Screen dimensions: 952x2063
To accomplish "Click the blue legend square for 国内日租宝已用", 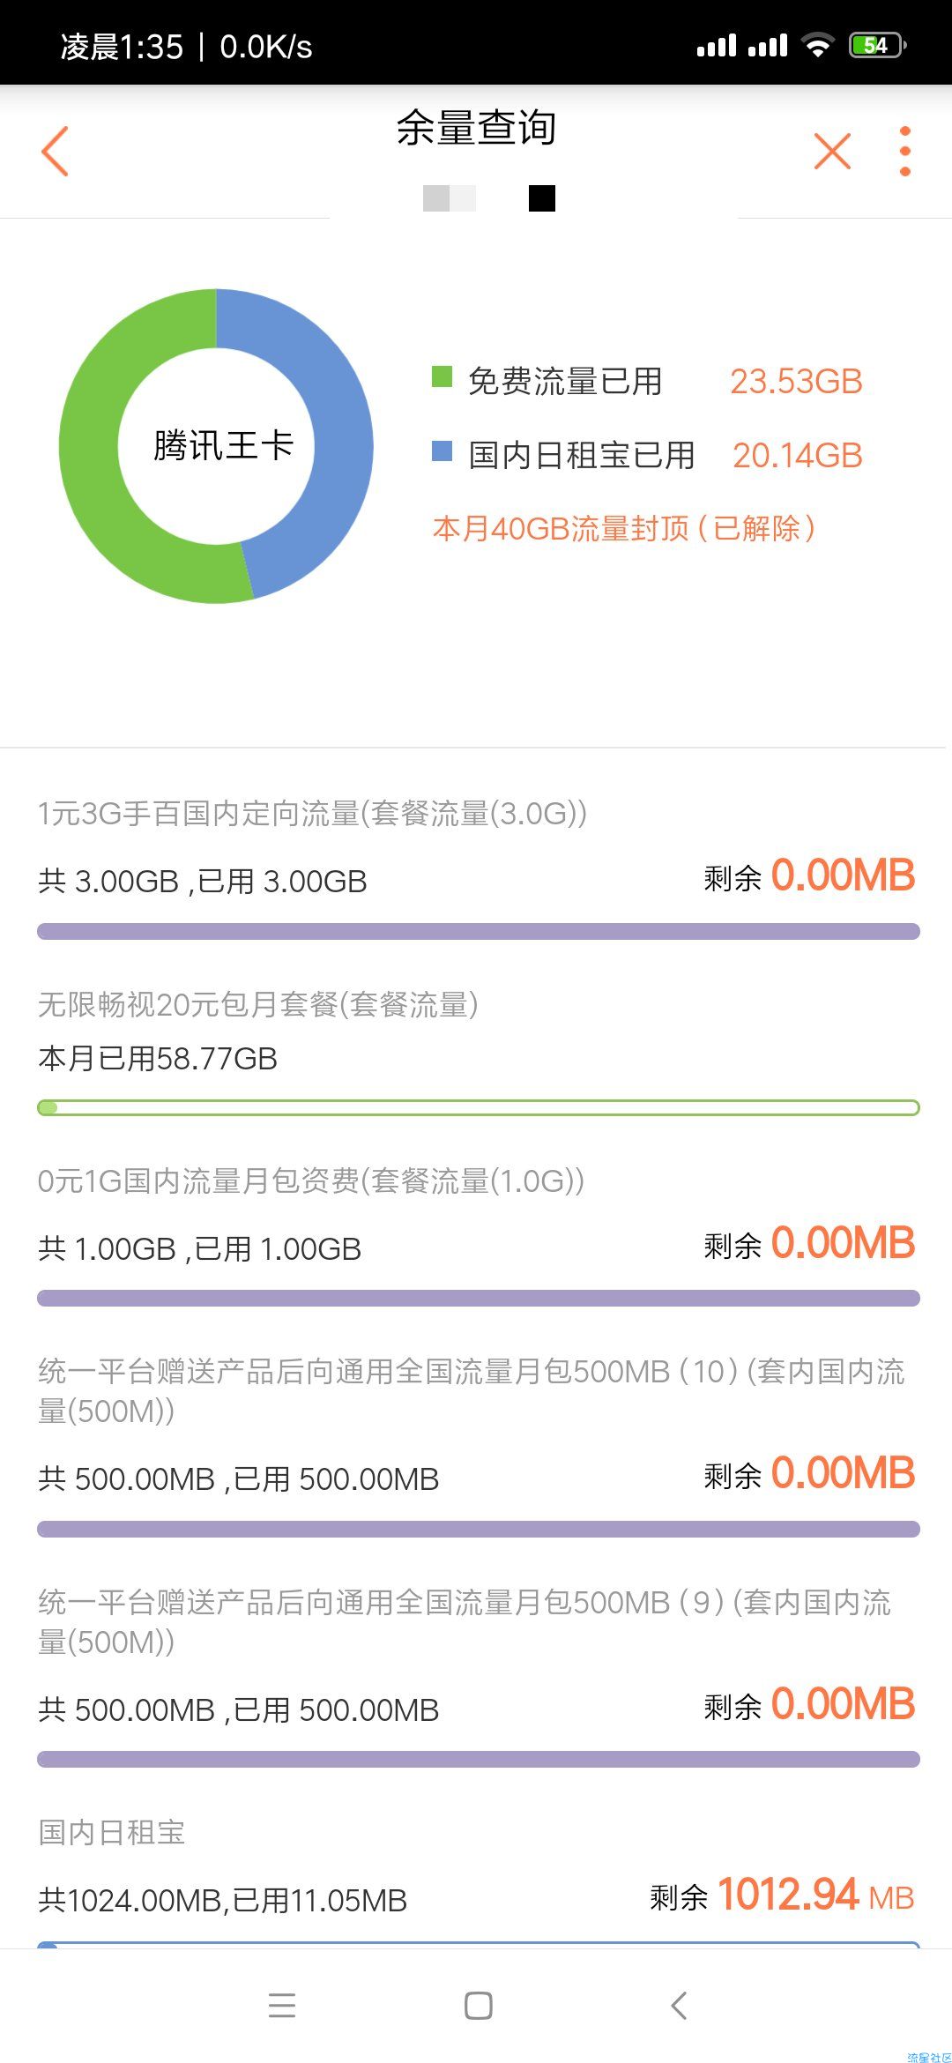I will coord(442,451).
